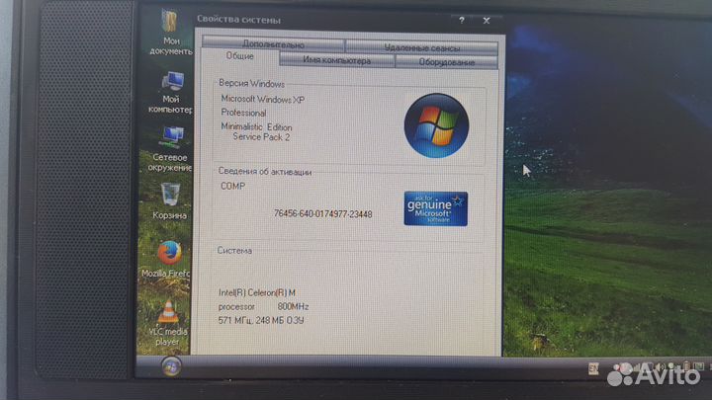Close the Свойства системы dialog
This screenshot has width=712, height=400.
[x=487, y=21]
